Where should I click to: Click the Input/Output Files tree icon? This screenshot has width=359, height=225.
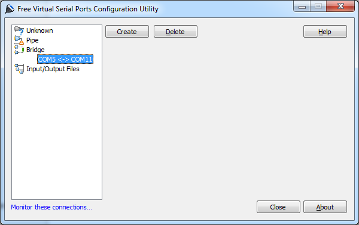tap(19, 69)
